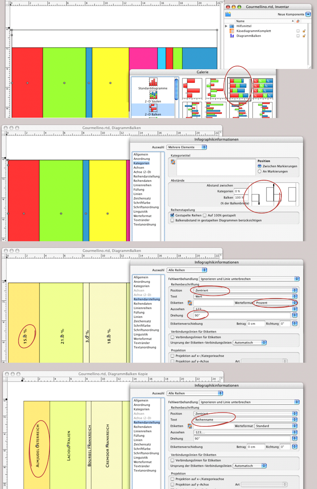This screenshot has height=489, width=317.
Task: Select the KäsediagrammKomplett table icon
Action: tap(232, 31)
